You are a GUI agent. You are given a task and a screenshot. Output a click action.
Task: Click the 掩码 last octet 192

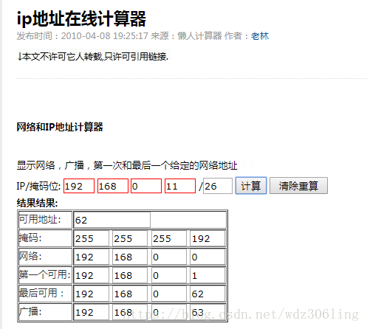207,238
